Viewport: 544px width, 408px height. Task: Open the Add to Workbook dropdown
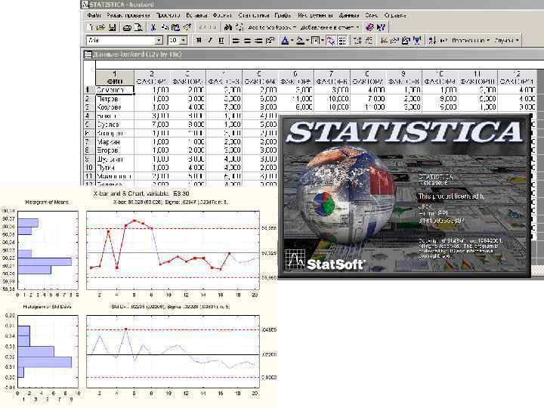271,27
